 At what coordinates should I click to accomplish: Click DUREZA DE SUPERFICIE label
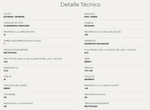(x=22, y=41)
